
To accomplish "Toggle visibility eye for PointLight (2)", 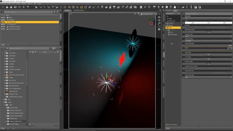I will pos(2,22).
